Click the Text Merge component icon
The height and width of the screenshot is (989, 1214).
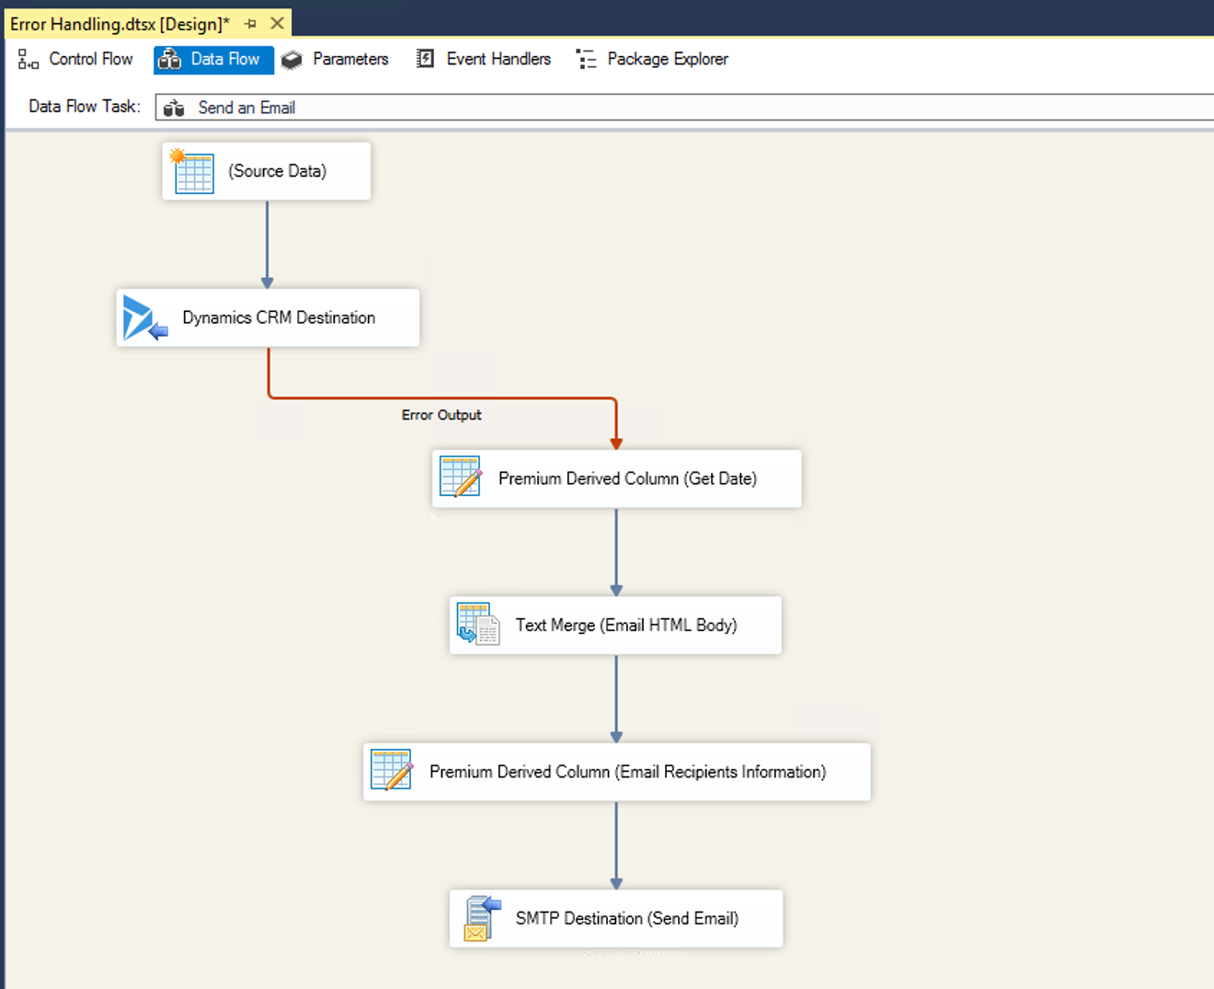[x=477, y=625]
